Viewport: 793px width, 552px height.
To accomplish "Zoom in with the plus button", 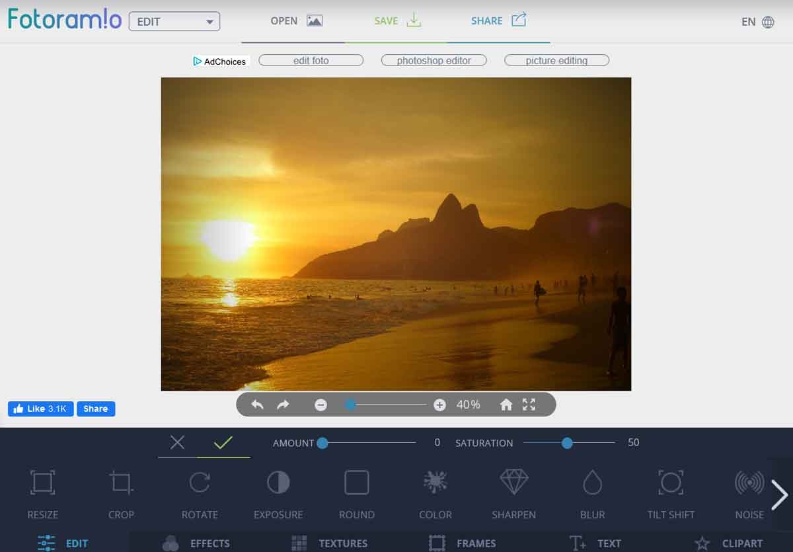I will coord(439,405).
